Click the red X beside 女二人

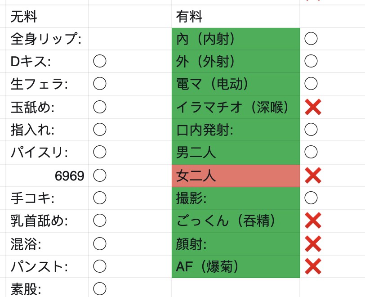(313, 175)
